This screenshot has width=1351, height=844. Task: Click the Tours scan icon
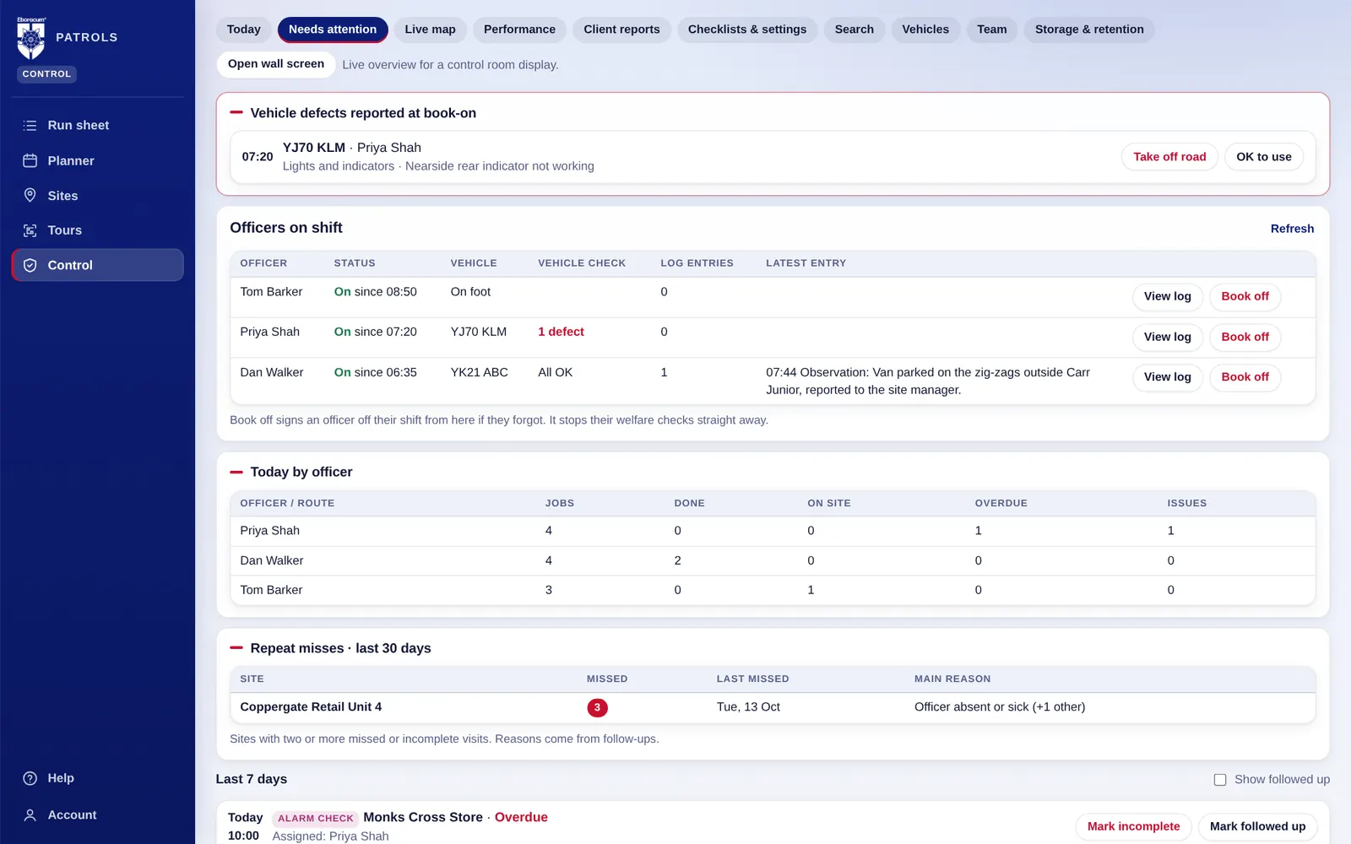30,230
